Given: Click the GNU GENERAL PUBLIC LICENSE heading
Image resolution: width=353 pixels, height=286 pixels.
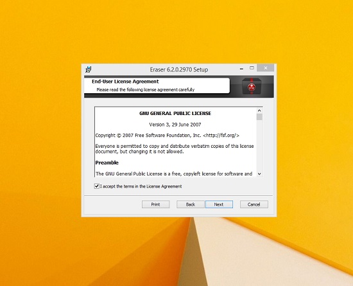Looking at the screenshot, I should (x=175, y=113).
